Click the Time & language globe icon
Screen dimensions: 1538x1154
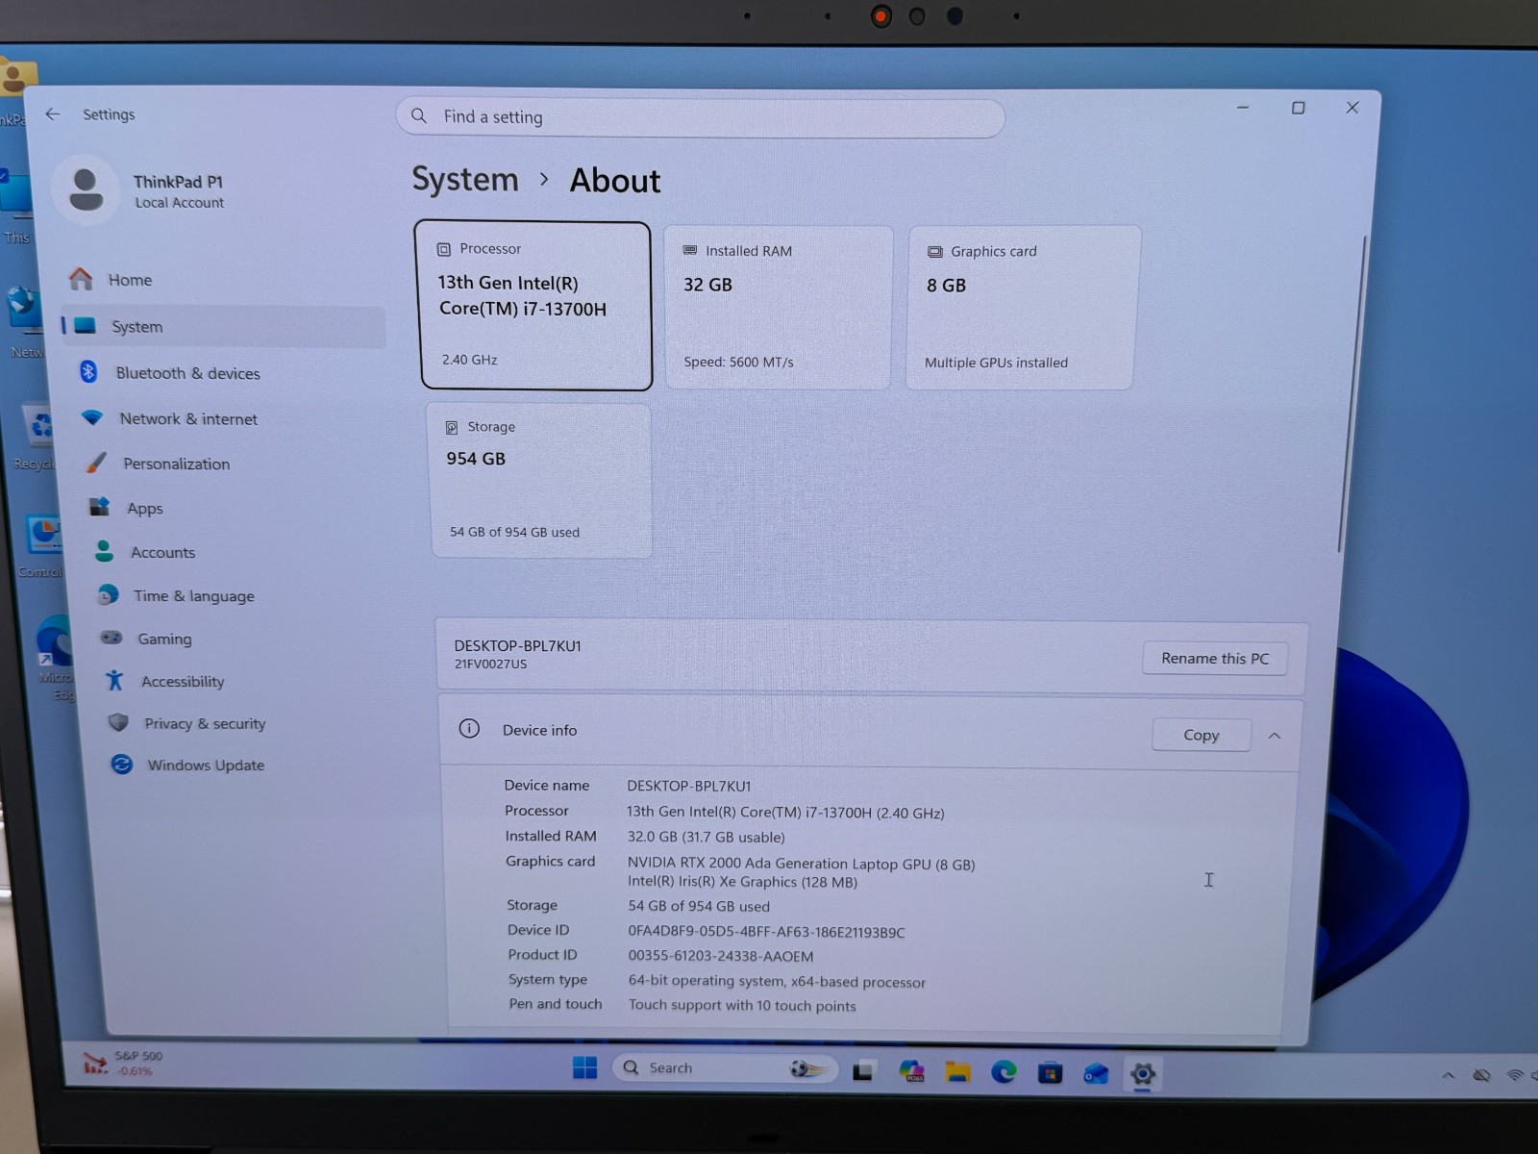tap(108, 595)
